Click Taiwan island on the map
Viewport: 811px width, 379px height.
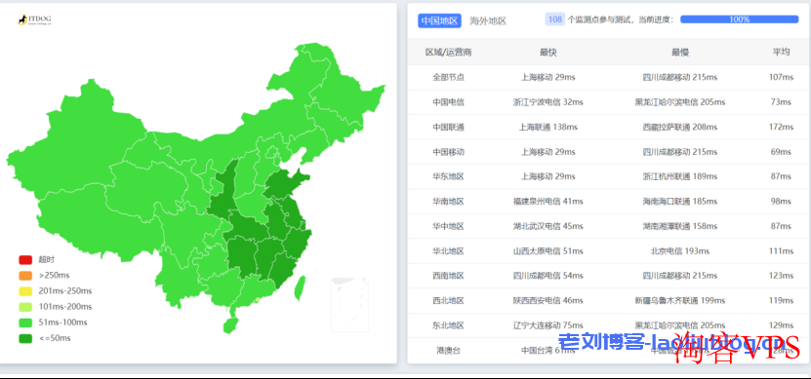300,288
